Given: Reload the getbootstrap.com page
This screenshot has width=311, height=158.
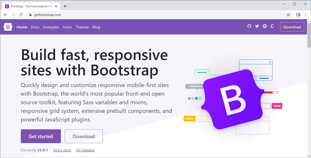Looking at the screenshot, I should [21, 15].
